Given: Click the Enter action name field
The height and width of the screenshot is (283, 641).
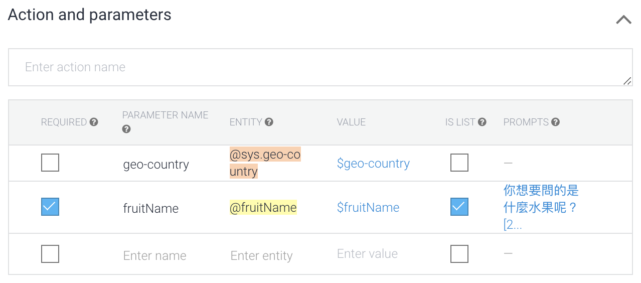Looking at the screenshot, I should [x=320, y=67].
